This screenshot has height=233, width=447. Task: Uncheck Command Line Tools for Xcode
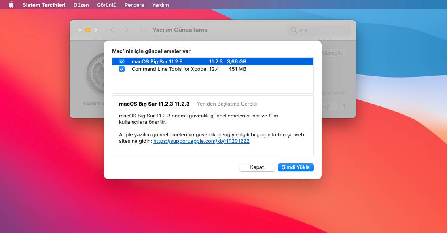122,69
